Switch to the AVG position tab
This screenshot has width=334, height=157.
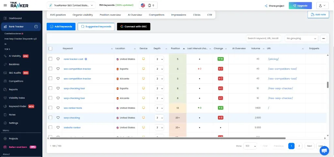click(58, 15)
